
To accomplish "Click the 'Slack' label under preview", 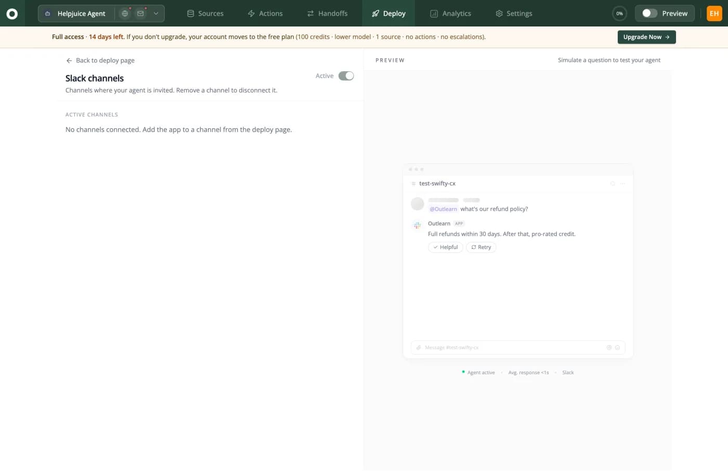I will click(568, 373).
